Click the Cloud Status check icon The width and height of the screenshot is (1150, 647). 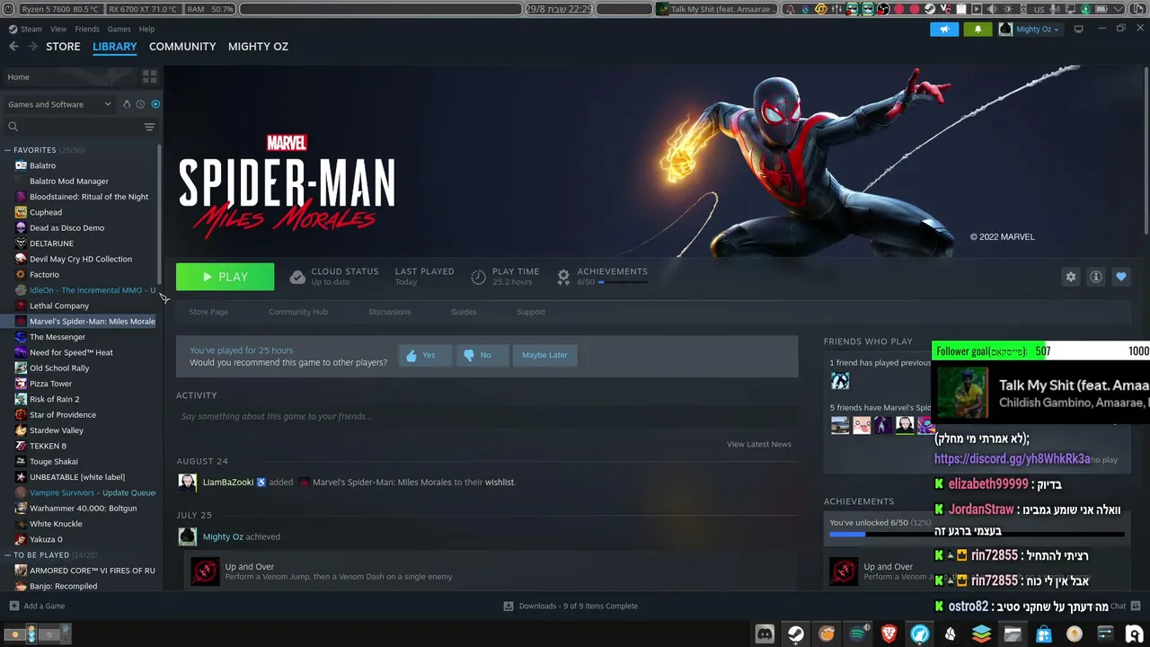coord(297,277)
